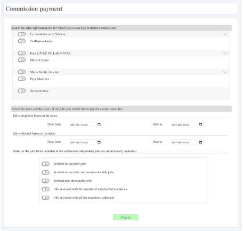Open calendar picker for collected jobs Date to

(x=200, y=142)
